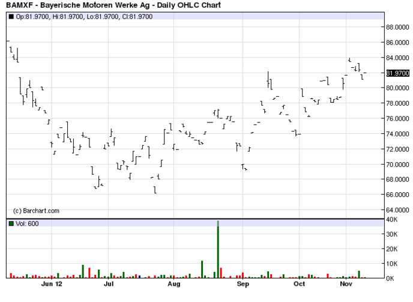
Task: Click the 84.0000 price axis label
Action: [x=397, y=58]
